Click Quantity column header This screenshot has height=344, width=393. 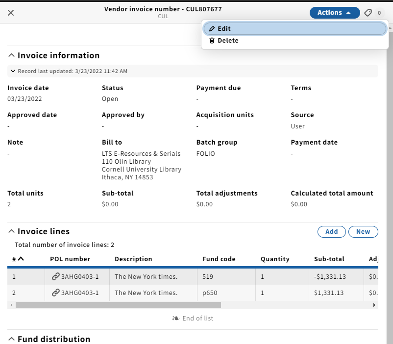[x=275, y=259]
